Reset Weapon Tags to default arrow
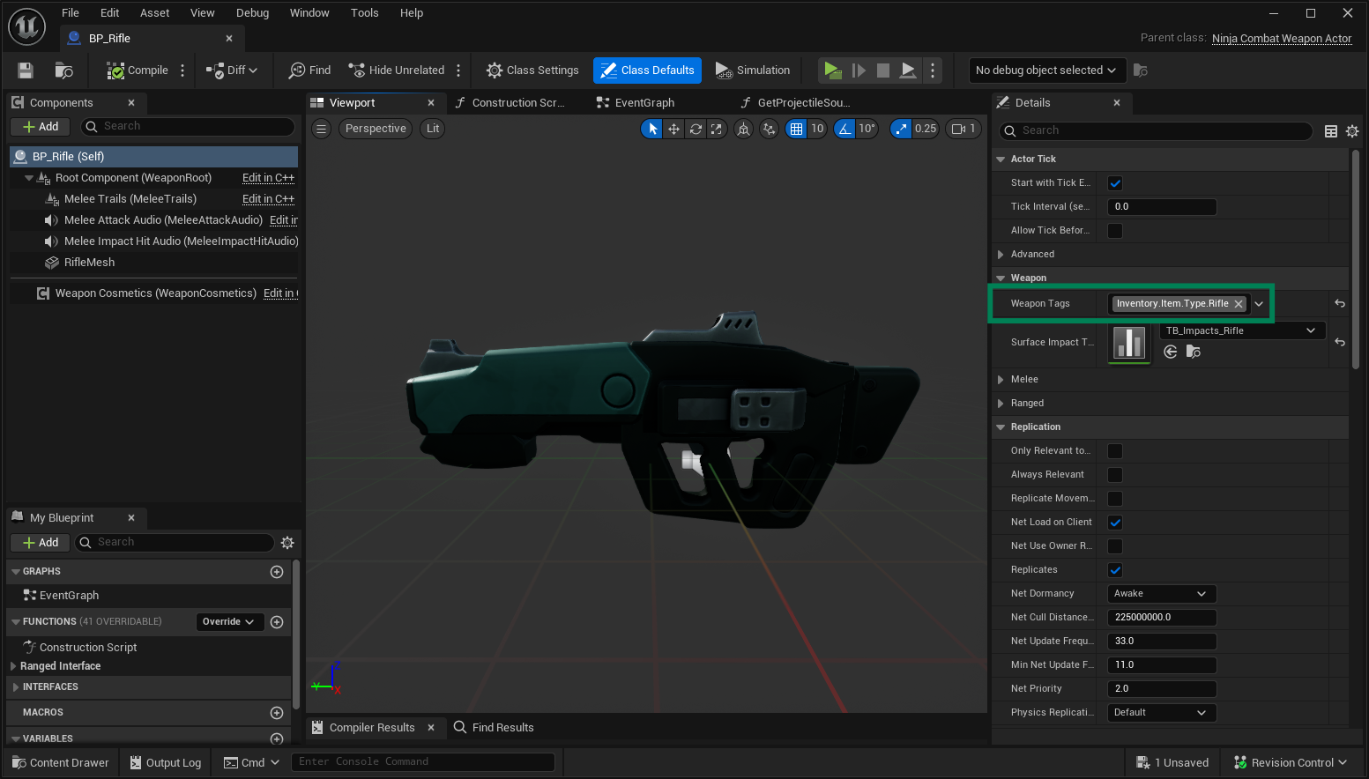1369x779 pixels. pos(1339,303)
